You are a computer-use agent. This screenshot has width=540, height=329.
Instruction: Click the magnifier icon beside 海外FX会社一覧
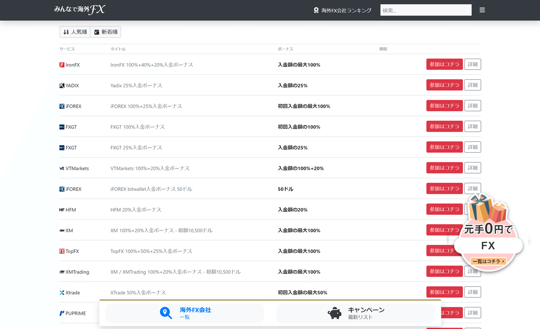pos(166,313)
